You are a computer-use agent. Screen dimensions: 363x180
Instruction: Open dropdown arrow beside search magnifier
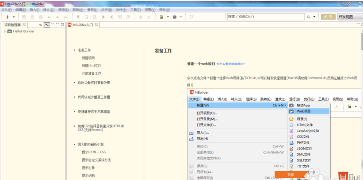click(x=315, y=17)
